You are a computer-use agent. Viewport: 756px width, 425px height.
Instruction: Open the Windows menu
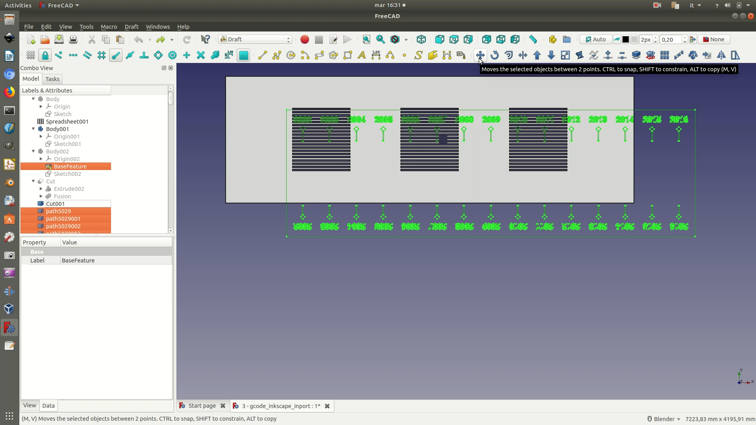point(158,27)
